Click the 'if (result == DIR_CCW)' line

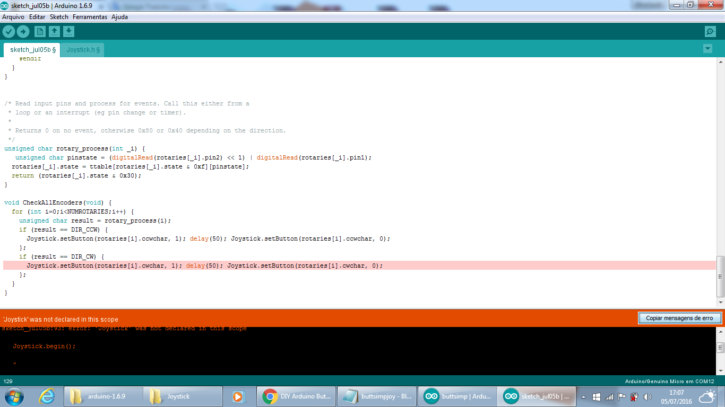point(63,229)
